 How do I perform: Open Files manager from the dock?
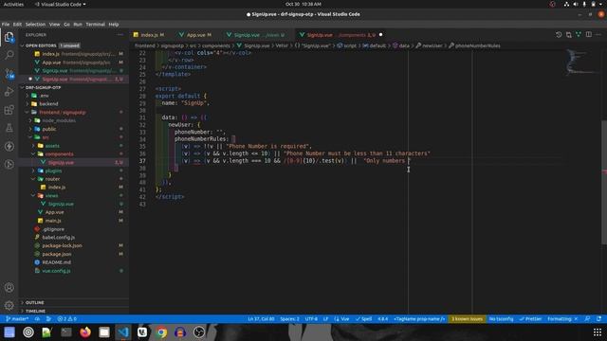point(104,332)
